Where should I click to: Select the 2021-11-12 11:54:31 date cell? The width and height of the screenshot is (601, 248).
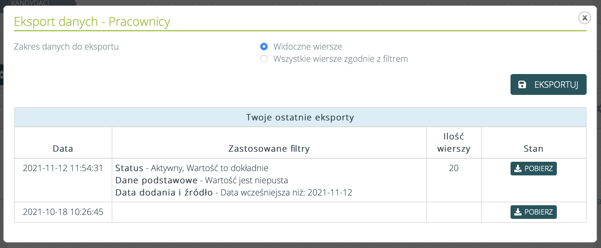click(x=63, y=168)
